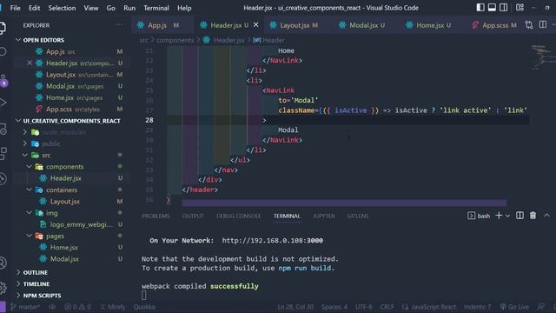Open the Extensions activity bar icon

(3, 153)
